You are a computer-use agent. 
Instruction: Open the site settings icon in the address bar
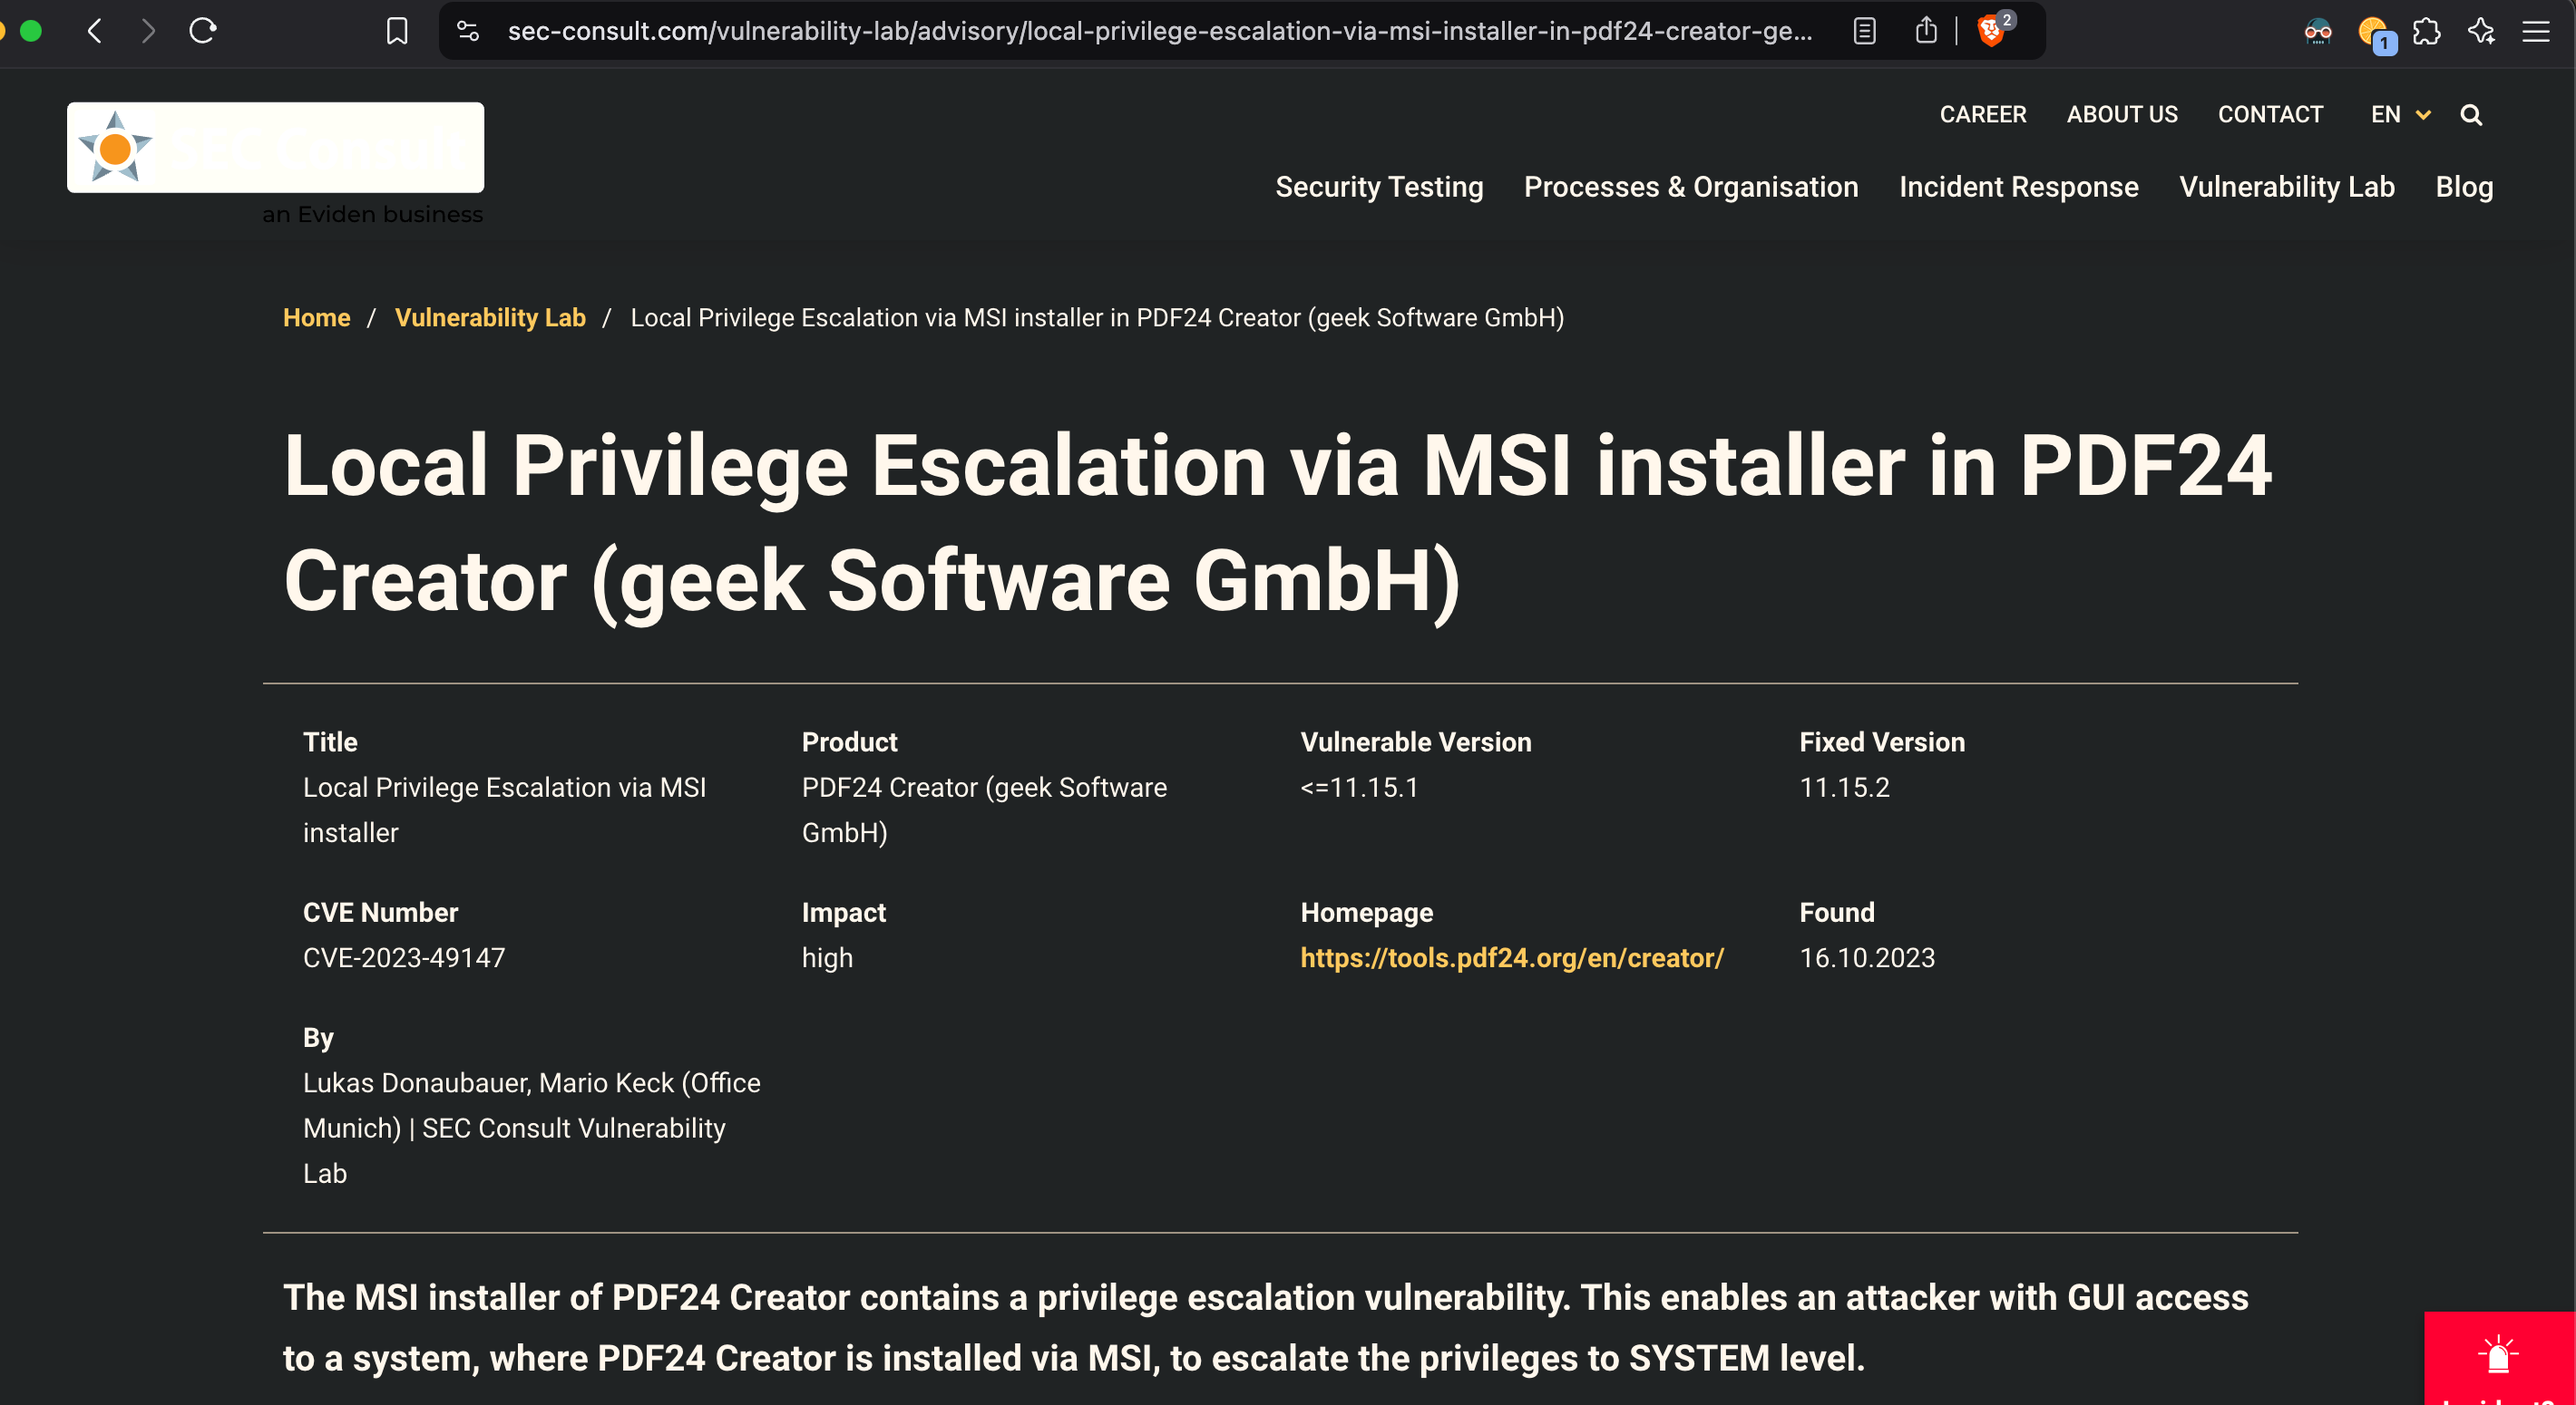click(468, 31)
